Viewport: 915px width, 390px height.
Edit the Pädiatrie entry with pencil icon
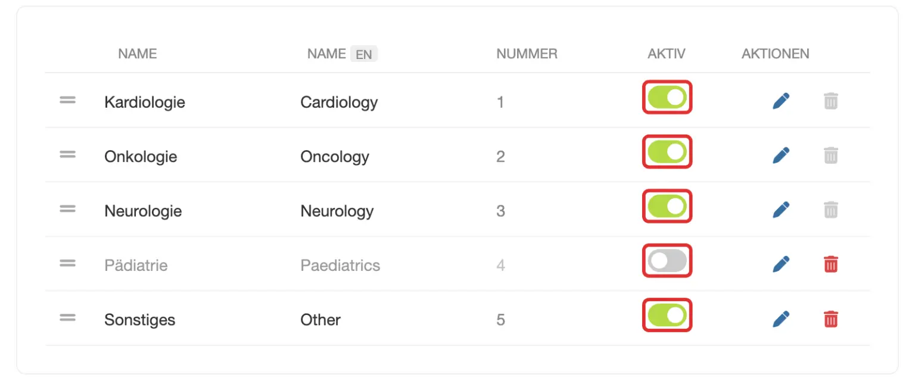(780, 264)
